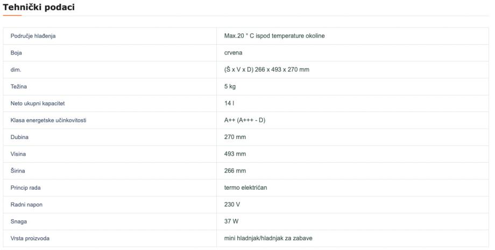Select the 37 W power value
Viewport: 495px width, 250px height.
tap(231, 221)
